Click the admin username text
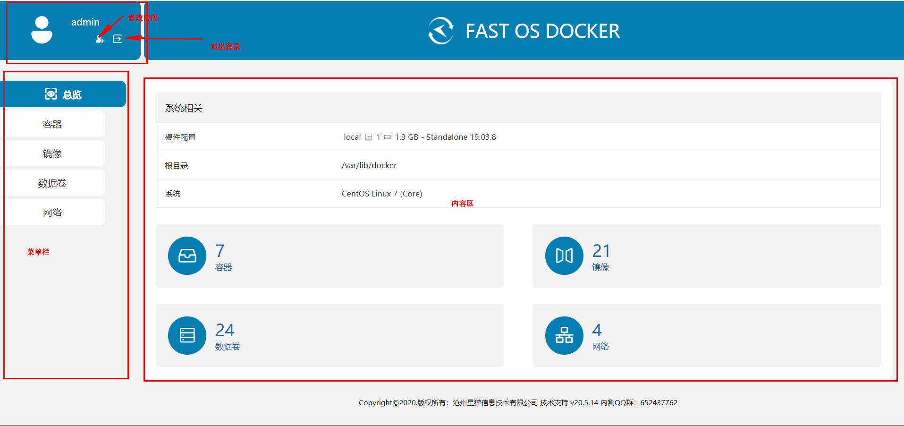 click(85, 22)
